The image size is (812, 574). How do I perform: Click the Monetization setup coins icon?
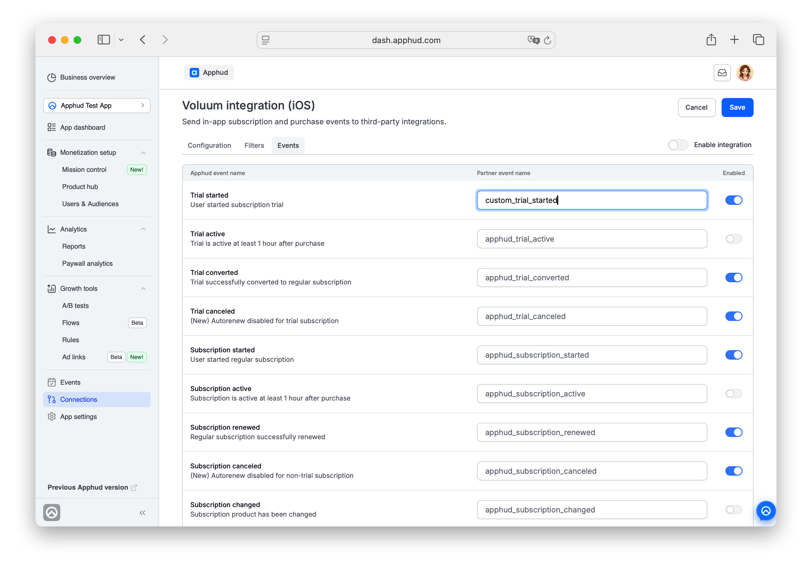tap(52, 153)
